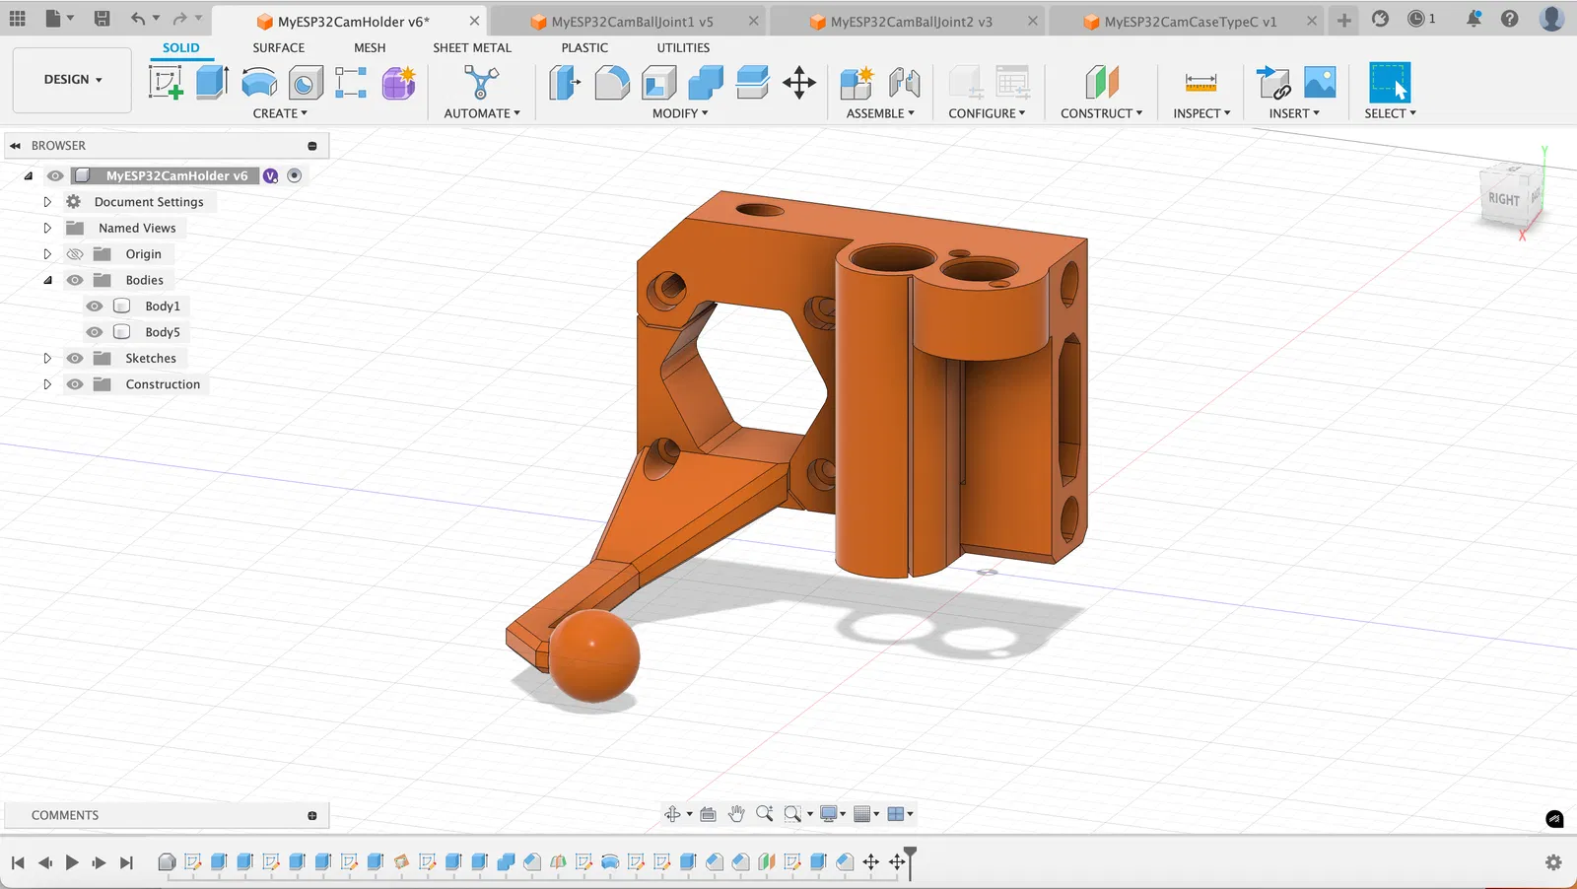Click the Create Sketch icon

click(x=166, y=83)
